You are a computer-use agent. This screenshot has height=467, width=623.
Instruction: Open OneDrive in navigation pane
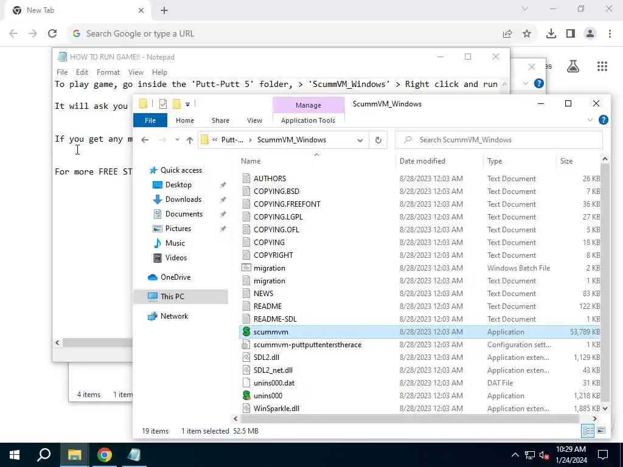click(175, 277)
